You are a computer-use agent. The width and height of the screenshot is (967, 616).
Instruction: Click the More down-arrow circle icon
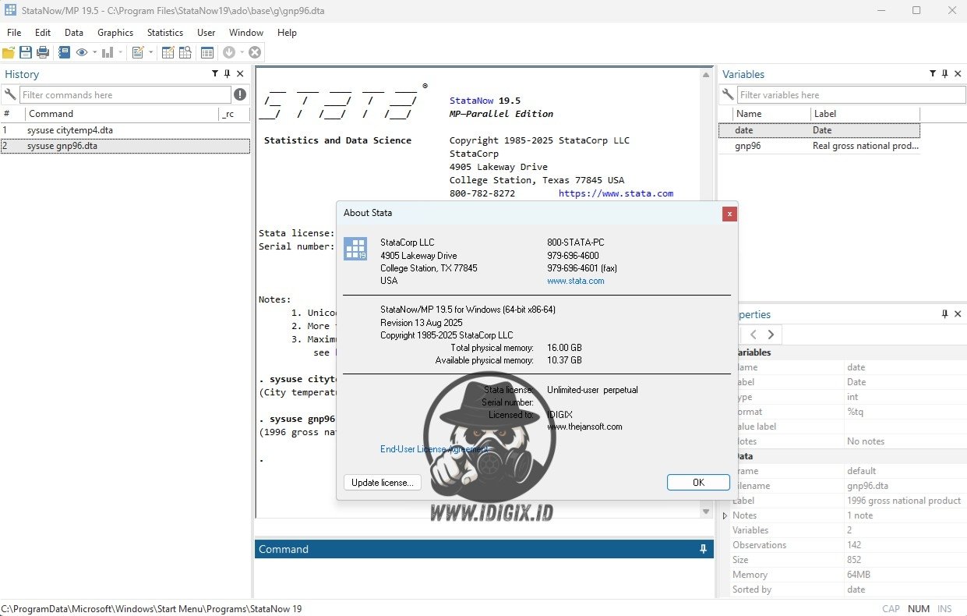coord(229,52)
